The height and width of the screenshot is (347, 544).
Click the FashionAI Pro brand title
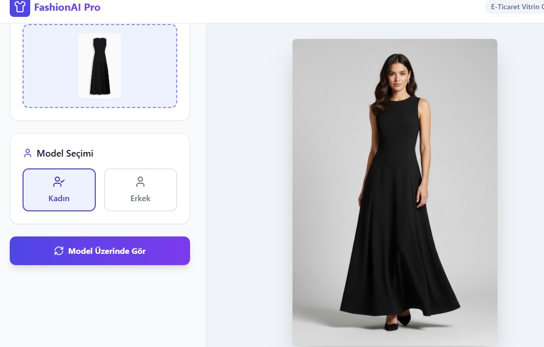click(67, 7)
